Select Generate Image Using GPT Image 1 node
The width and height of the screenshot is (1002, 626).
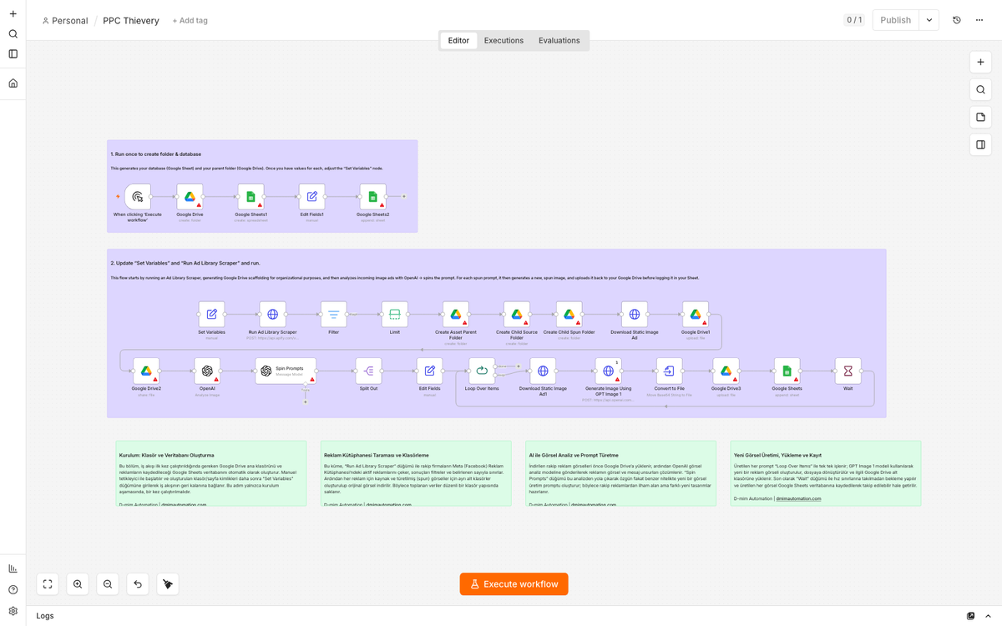[608, 371]
